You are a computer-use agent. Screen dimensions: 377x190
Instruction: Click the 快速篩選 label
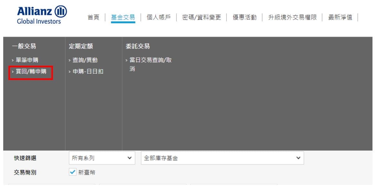(25, 158)
